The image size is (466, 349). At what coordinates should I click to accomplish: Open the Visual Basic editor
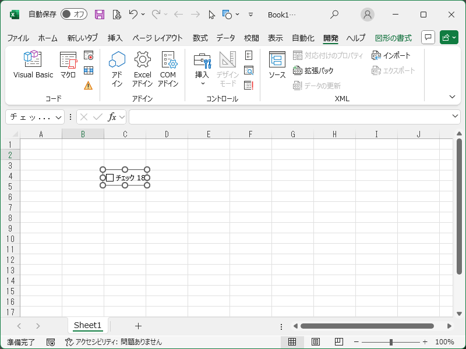coord(33,65)
